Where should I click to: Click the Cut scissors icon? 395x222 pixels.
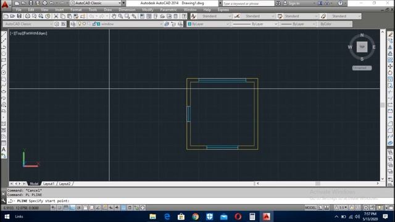click(56, 16)
